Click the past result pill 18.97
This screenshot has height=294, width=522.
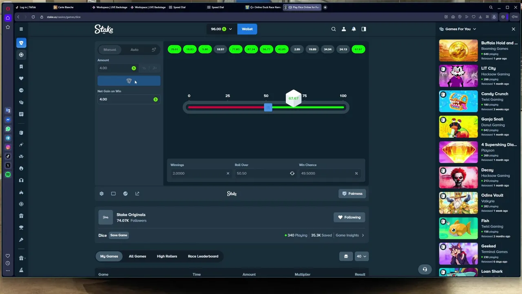pyautogui.click(x=221, y=49)
